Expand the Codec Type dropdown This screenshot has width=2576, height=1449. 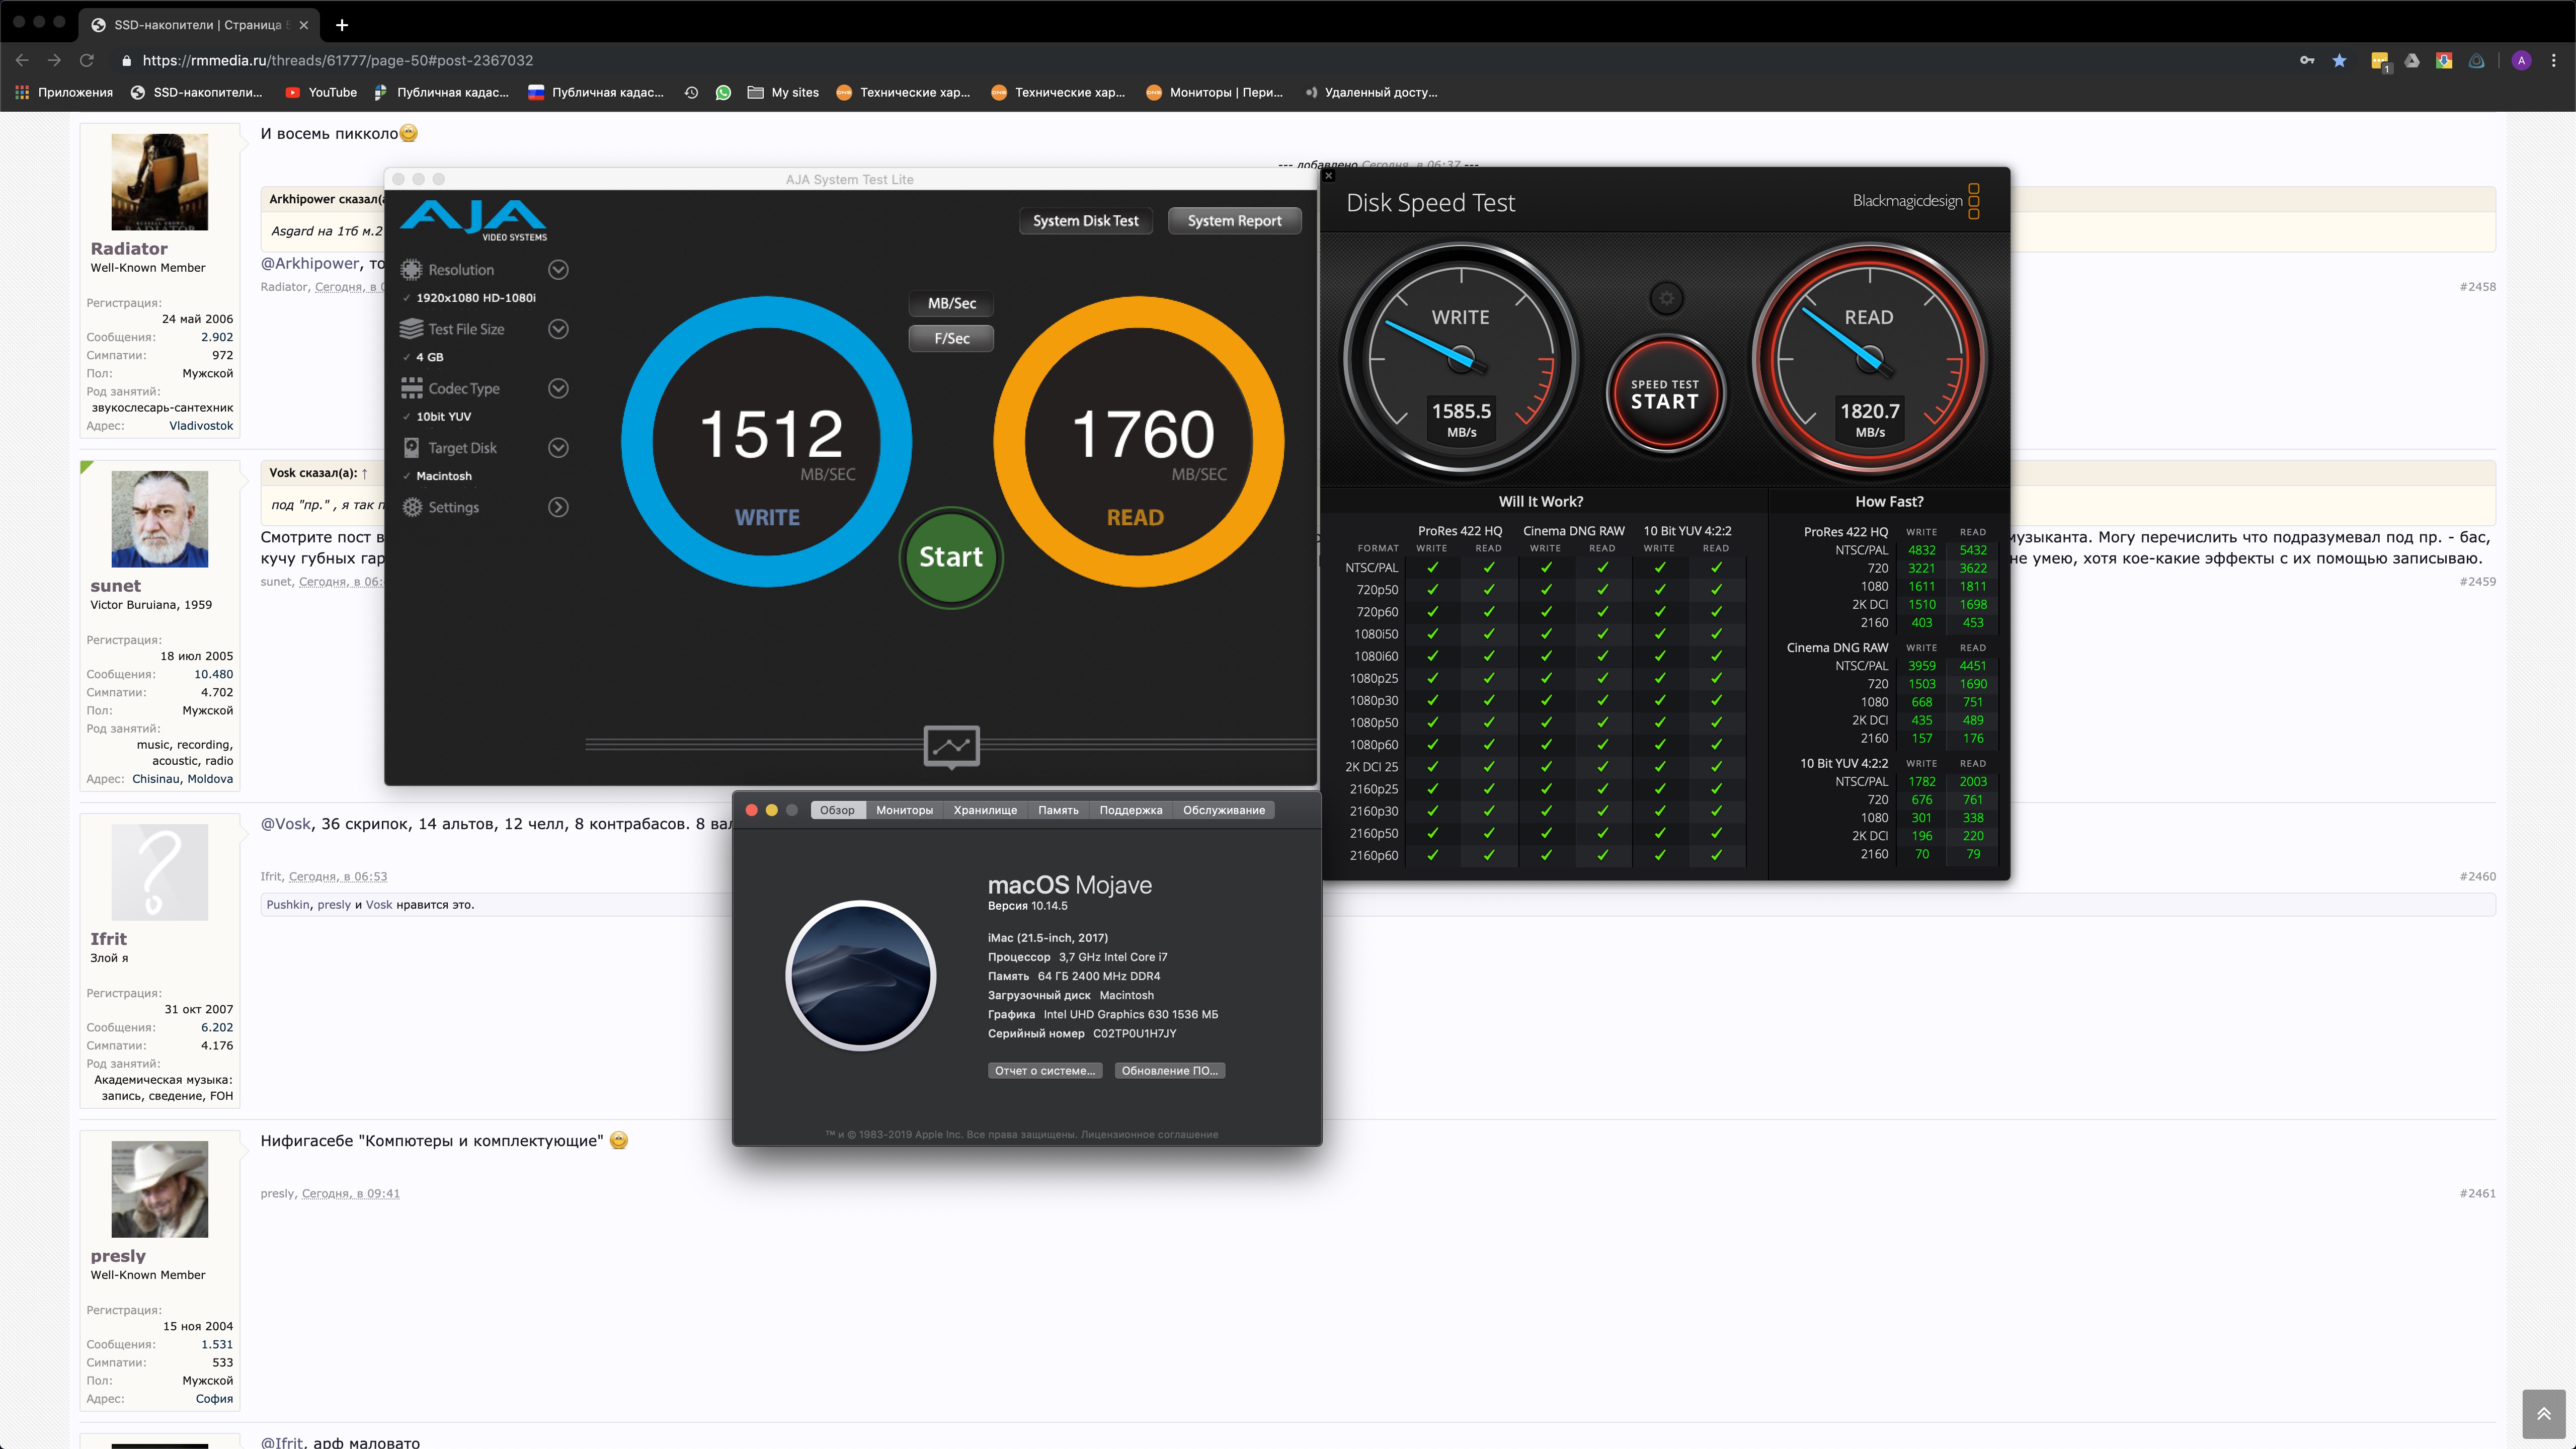558,388
